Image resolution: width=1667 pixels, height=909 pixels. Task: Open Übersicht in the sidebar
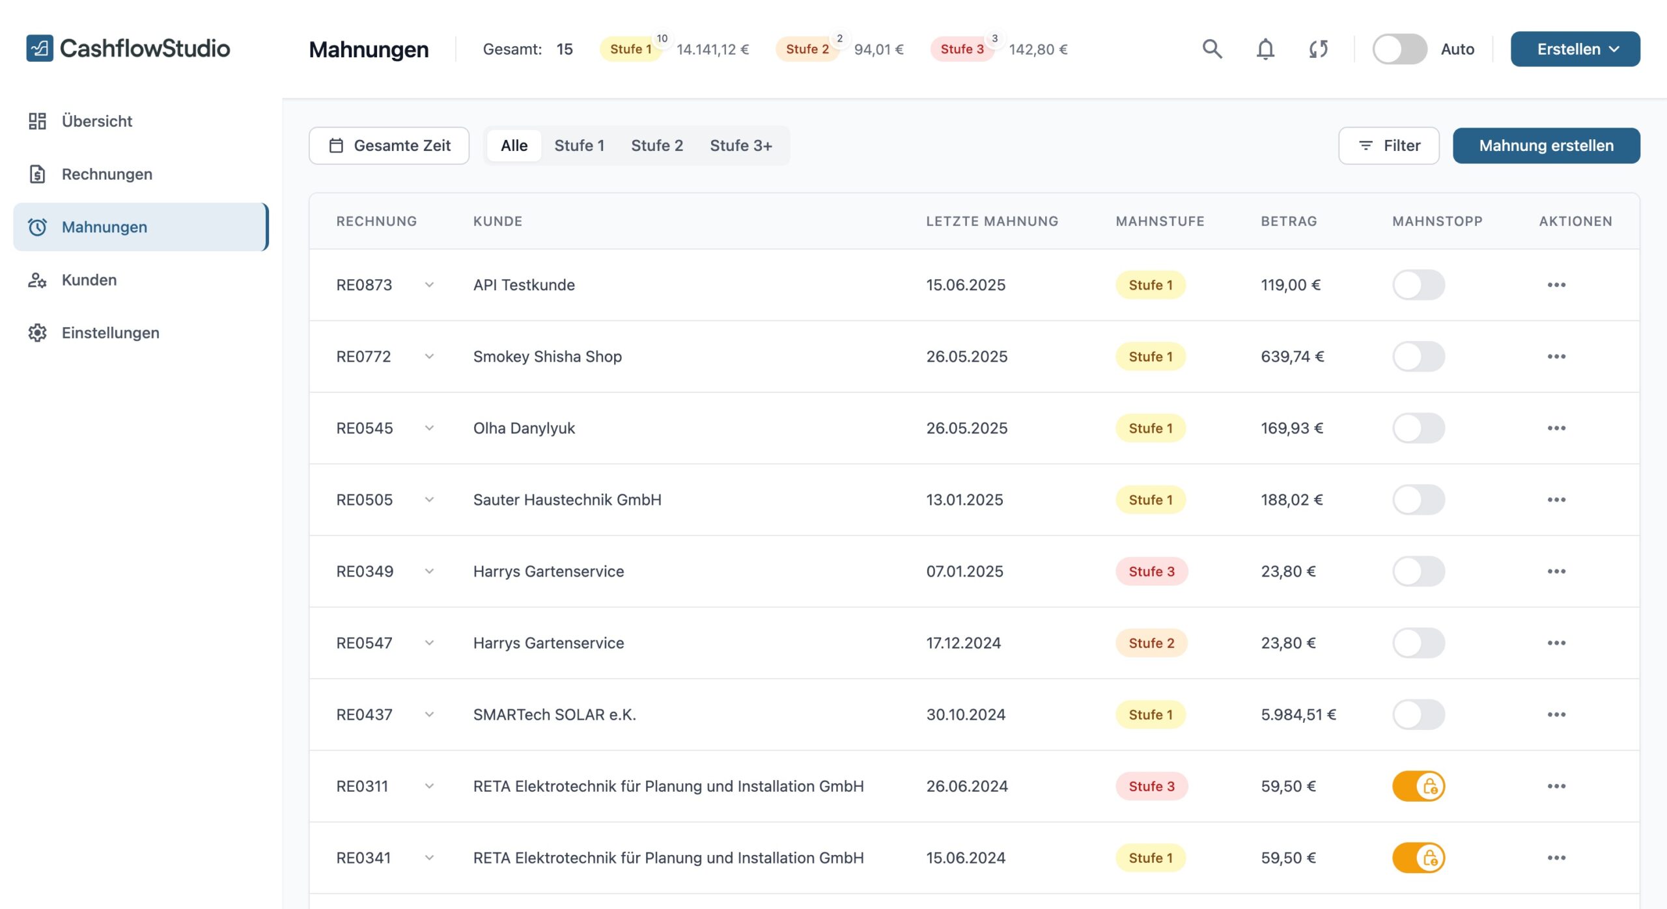point(96,121)
